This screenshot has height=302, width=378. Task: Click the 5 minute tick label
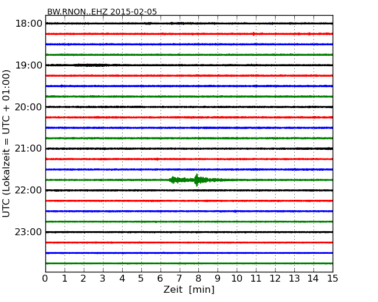click(141, 279)
